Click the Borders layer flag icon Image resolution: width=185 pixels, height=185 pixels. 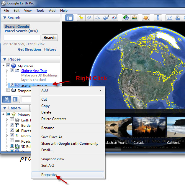tap(17, 125)
